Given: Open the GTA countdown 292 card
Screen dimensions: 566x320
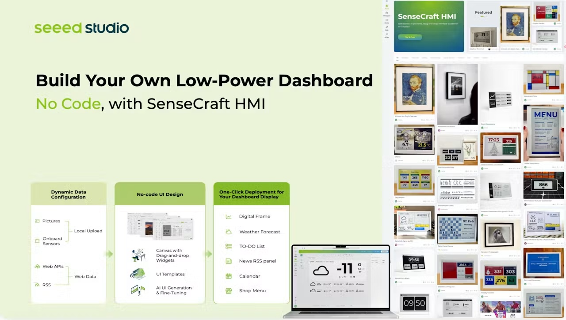Looking at the screenshot, I should 501,310.
